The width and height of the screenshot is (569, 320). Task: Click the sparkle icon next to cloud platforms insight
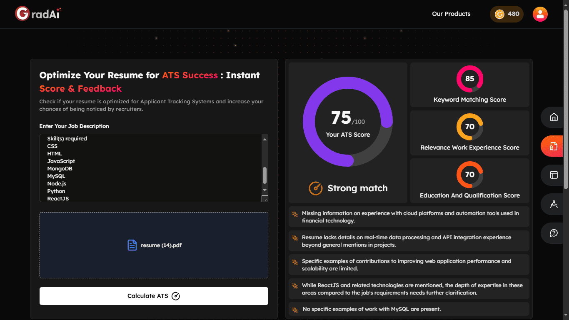coord(295,213)
